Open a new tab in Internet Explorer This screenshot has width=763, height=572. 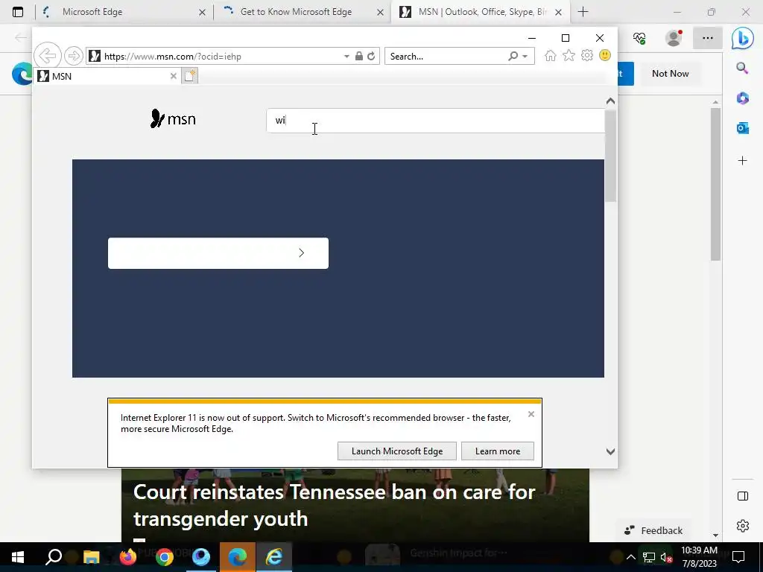point(190,76)
